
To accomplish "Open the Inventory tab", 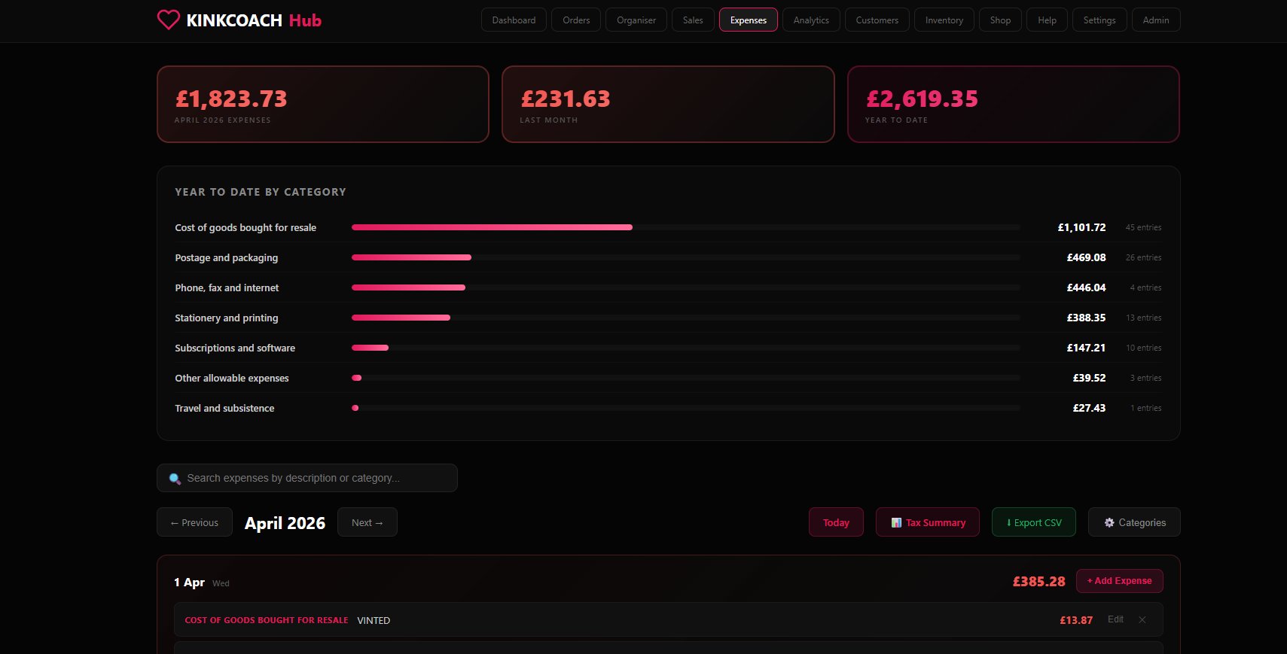I will pos(944,20).
